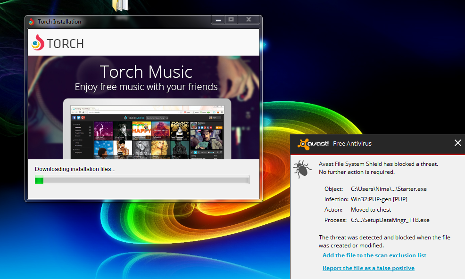
Task: Click the bug threat icon in Avast popup
Action: pyautogui.click(x=302, y=169)
